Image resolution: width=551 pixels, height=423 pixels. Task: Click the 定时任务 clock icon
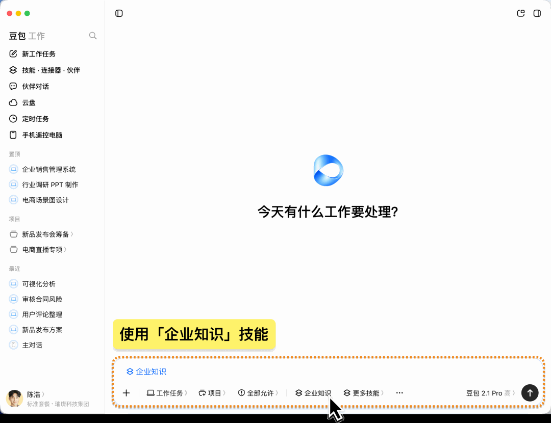pos(13,119)
